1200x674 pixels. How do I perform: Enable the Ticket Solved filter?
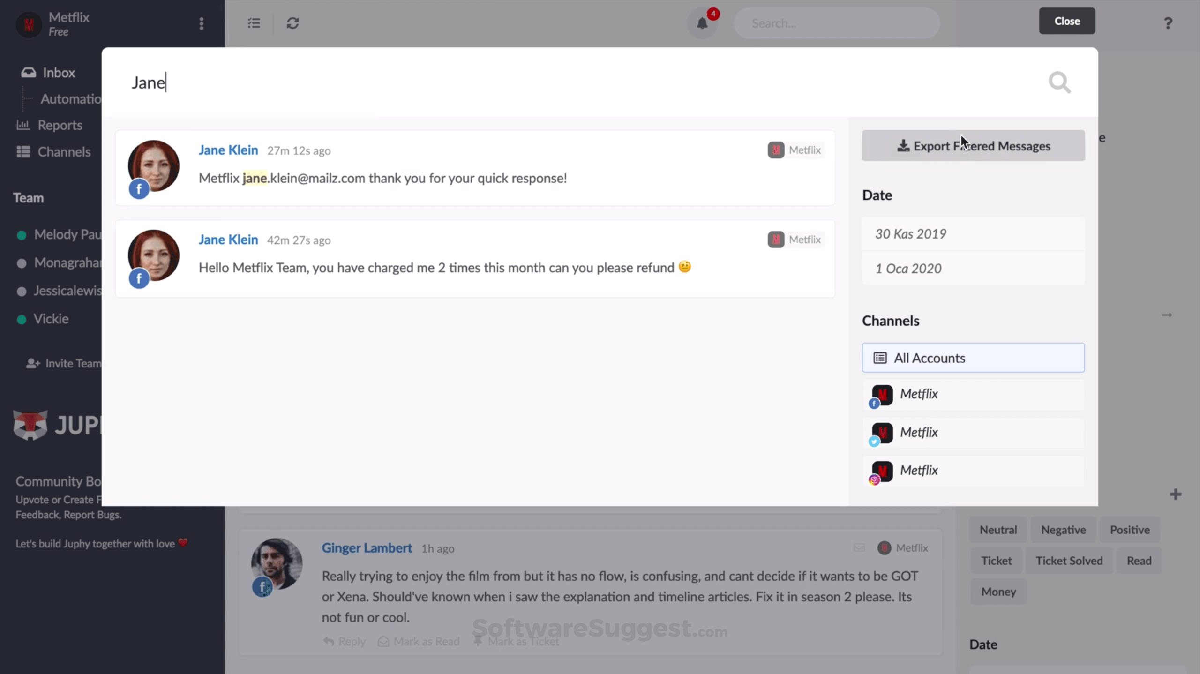[x=1069, y=560]
